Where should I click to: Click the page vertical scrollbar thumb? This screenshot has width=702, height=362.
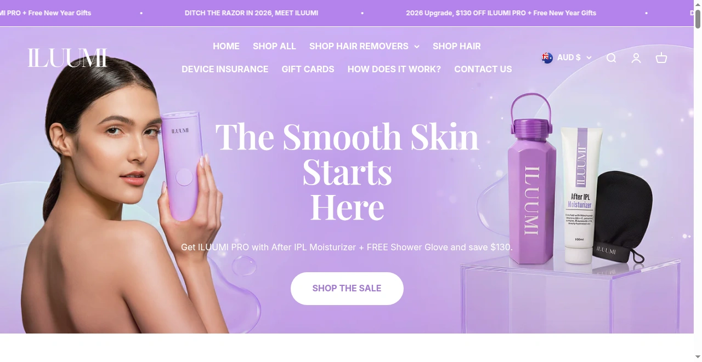698,18
